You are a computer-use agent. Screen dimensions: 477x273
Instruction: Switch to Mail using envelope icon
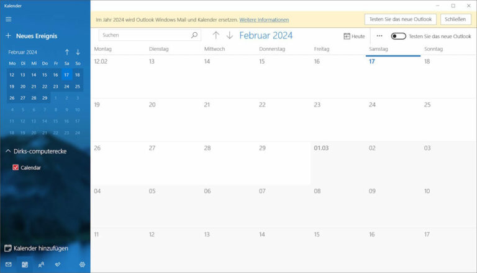[9, 264]
